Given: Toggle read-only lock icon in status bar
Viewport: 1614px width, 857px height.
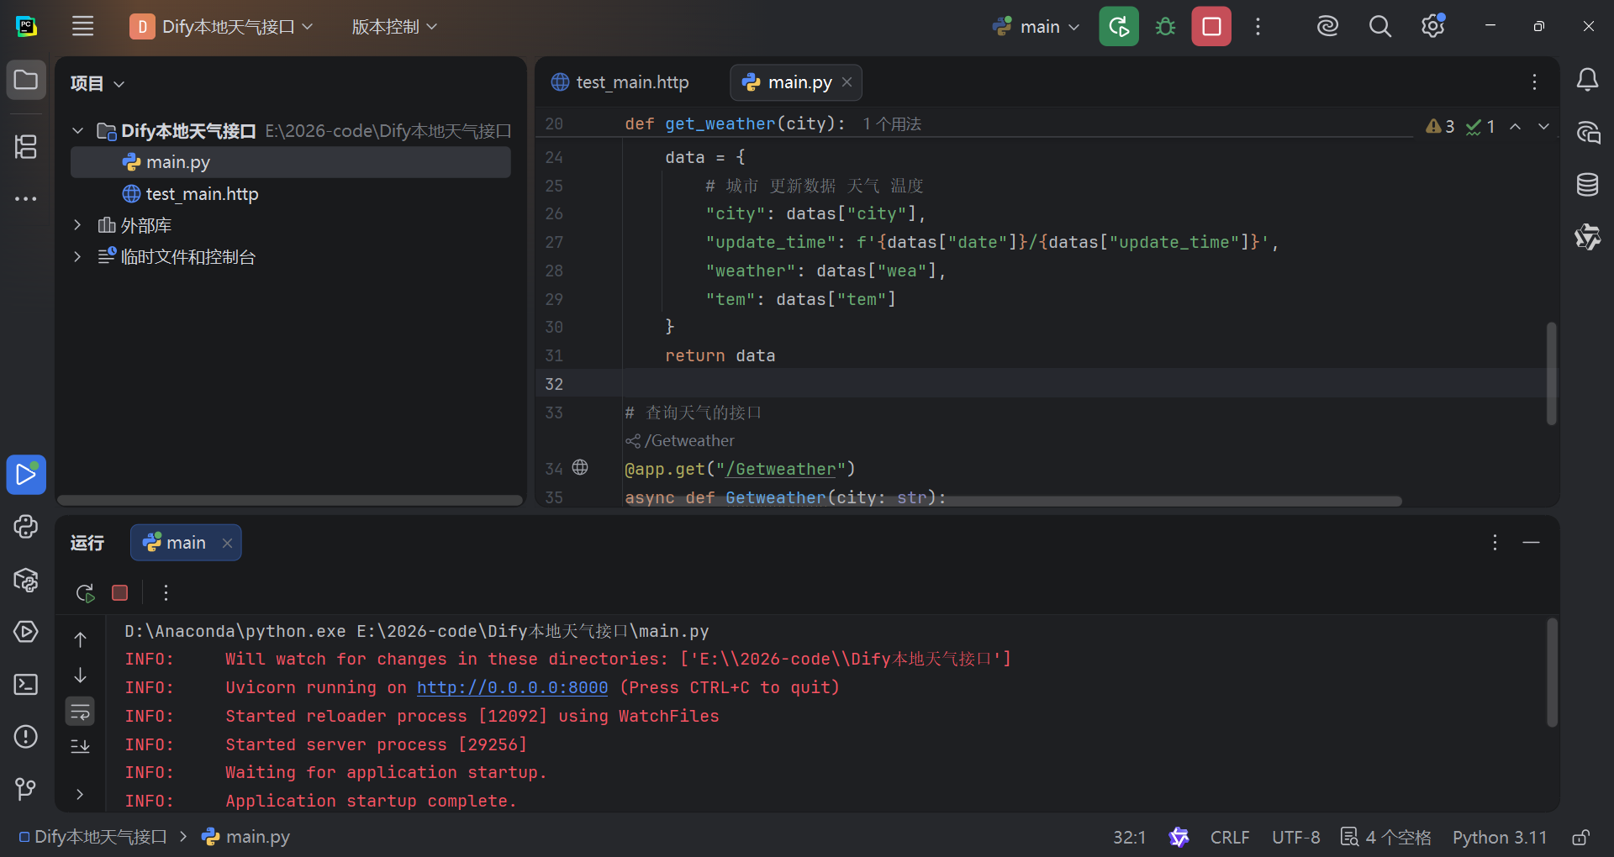Looking at the screenshot, I should click(1580, 837).
